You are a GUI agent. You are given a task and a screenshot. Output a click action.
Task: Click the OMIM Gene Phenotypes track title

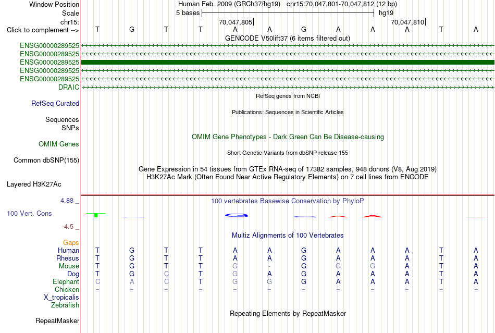click(288, 137)
